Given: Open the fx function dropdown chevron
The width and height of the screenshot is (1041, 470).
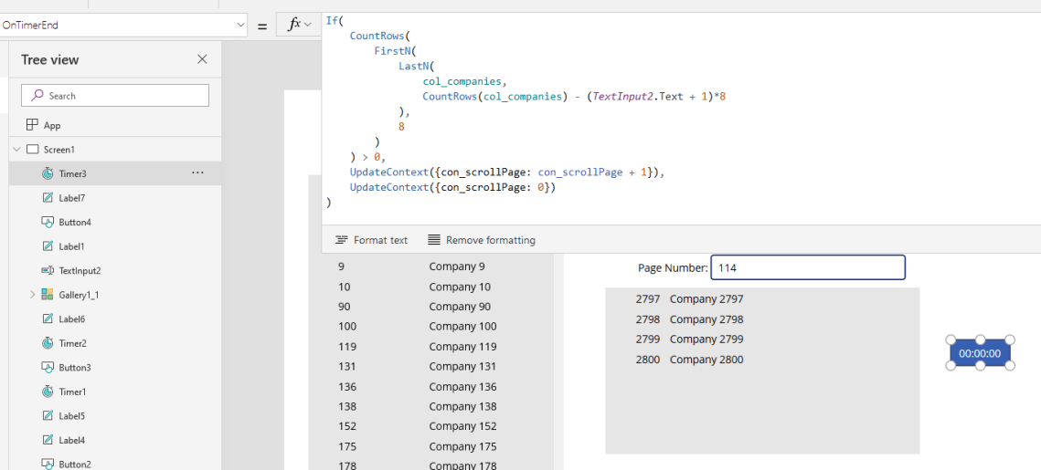Looking at the screenshot, I should [308, 25].
